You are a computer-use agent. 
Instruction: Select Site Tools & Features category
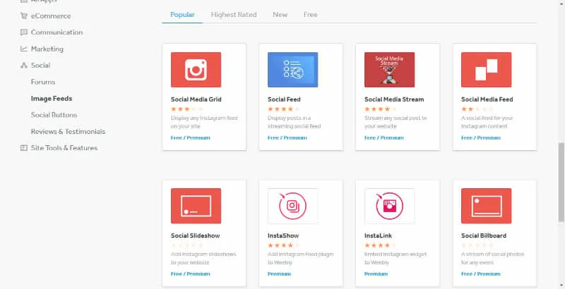64,148
